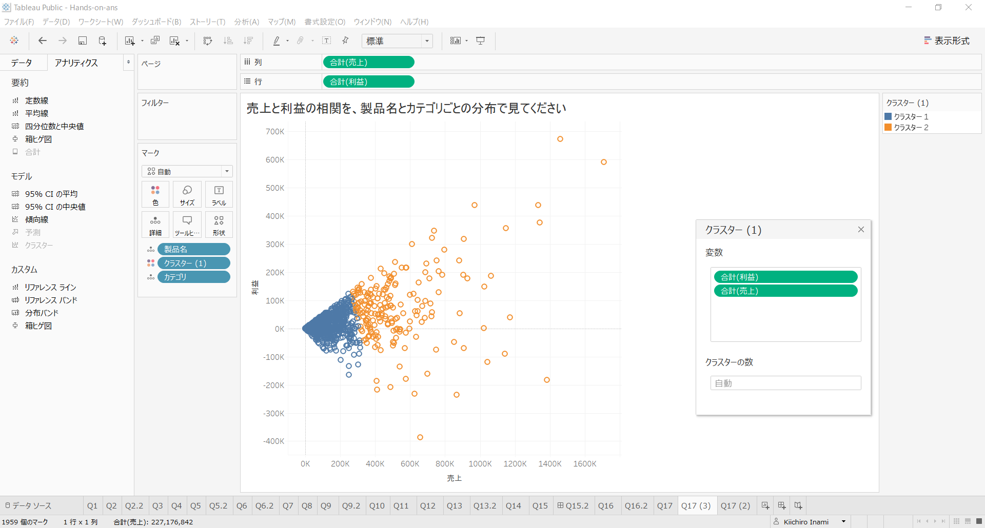The height and width of the screenshot is (528, 985).
Task: Add a new data source via cylinder icon
Action: [x=102, y=40]
